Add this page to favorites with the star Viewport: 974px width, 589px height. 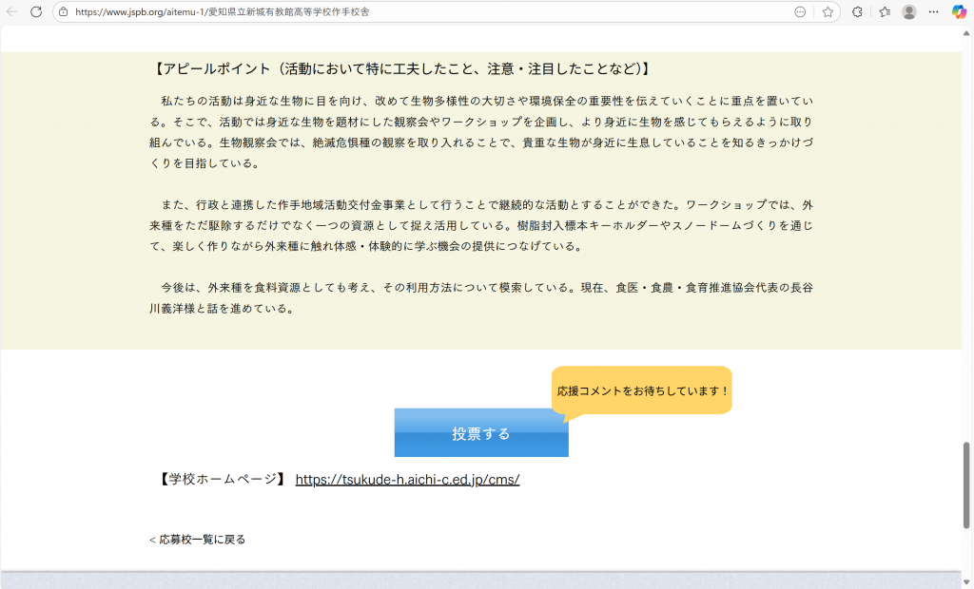828,12
